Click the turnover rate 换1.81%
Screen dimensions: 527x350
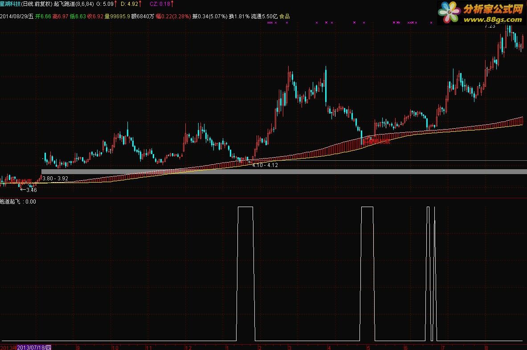point(239,16)
